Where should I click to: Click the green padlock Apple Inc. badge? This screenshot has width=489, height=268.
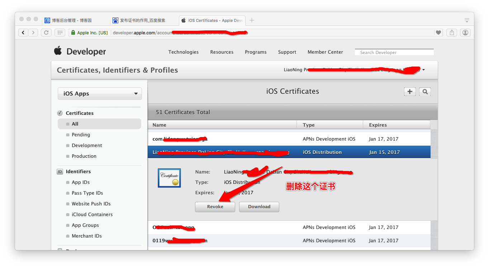pos(89,33)
